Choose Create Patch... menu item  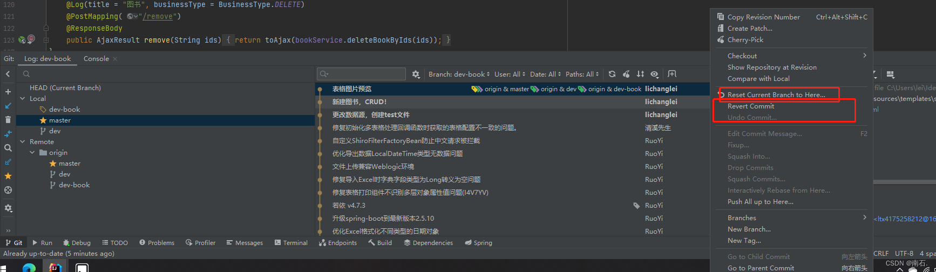point(791,29)
